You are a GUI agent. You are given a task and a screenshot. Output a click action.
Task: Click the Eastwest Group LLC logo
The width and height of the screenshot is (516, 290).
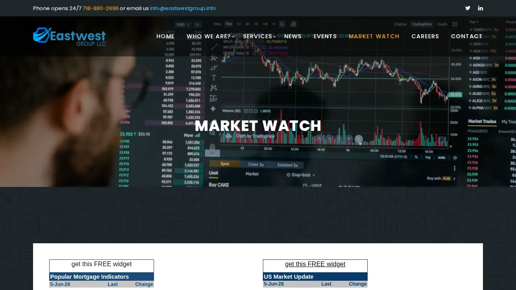click(x=69, y=37)
